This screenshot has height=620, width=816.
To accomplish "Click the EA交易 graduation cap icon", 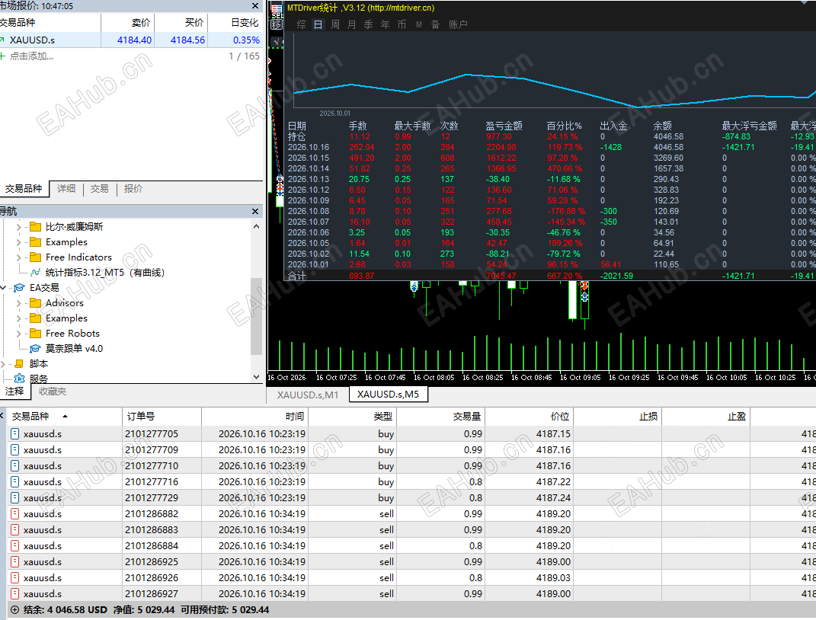I will coord(19,288).
